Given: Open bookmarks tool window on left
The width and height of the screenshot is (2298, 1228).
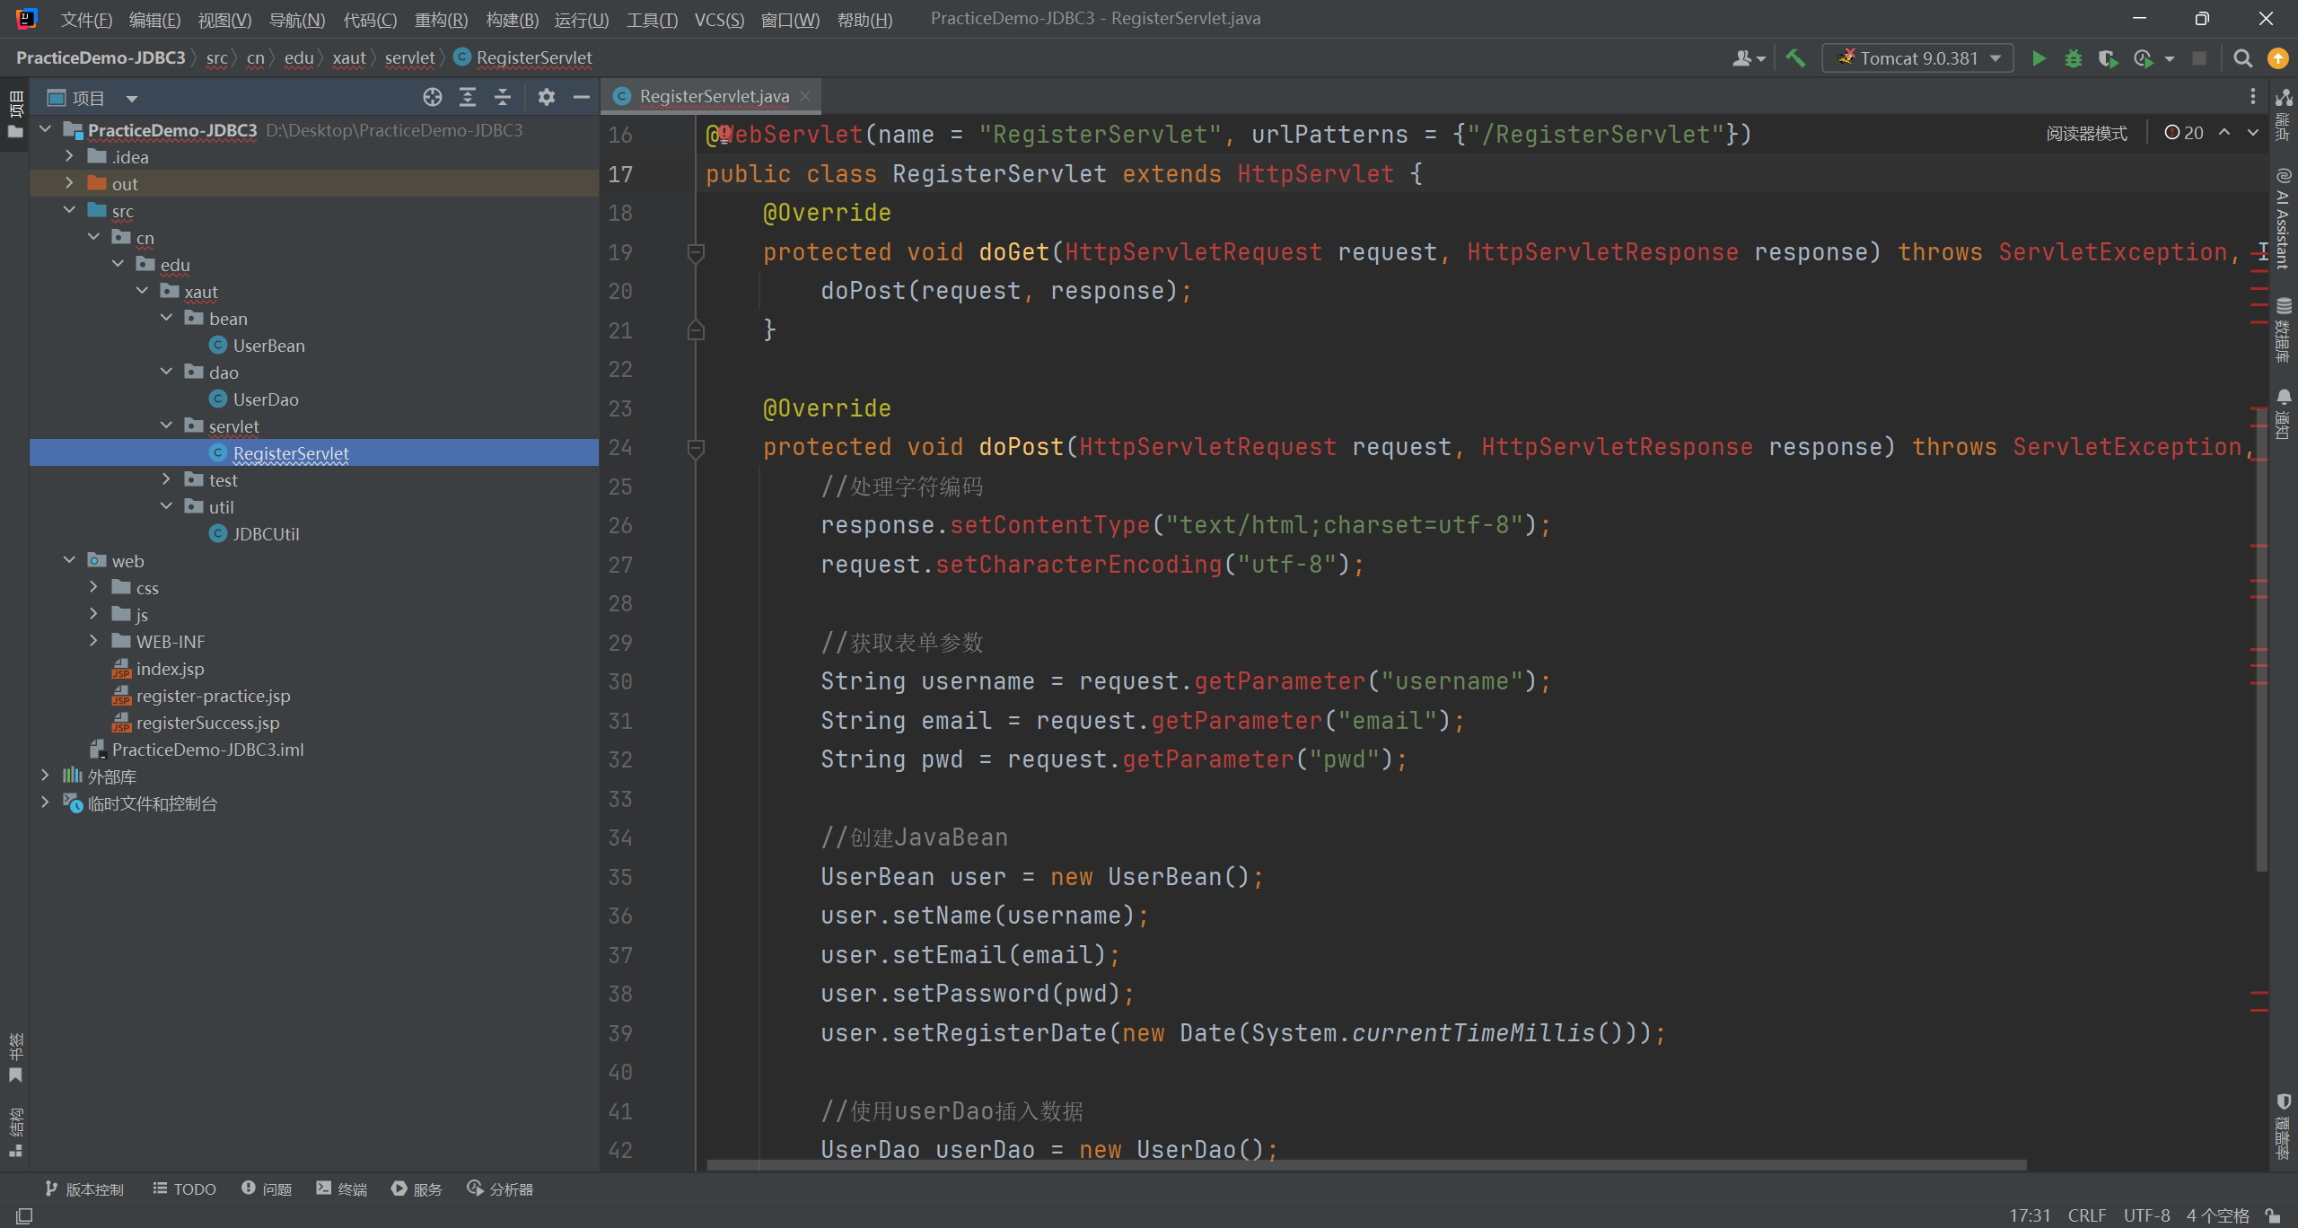Looking at the screenshot, I should click(15, 1058).
